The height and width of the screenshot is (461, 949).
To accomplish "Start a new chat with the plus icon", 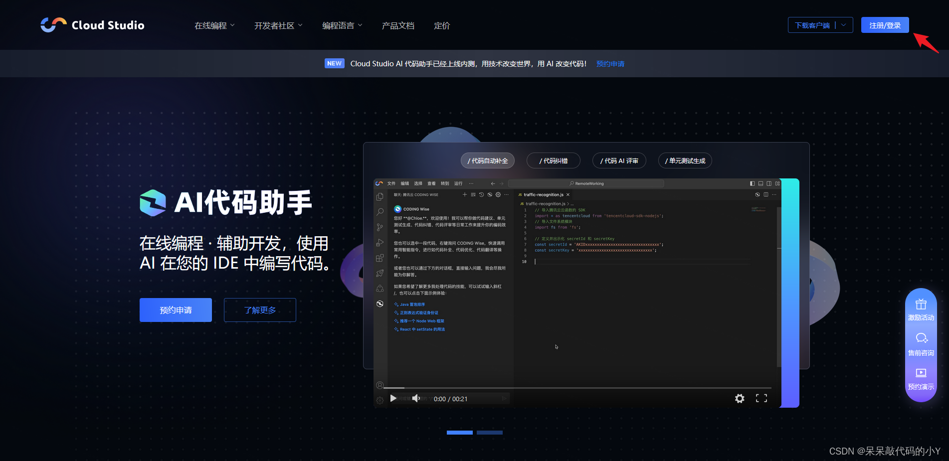I will tap(465, 195).
